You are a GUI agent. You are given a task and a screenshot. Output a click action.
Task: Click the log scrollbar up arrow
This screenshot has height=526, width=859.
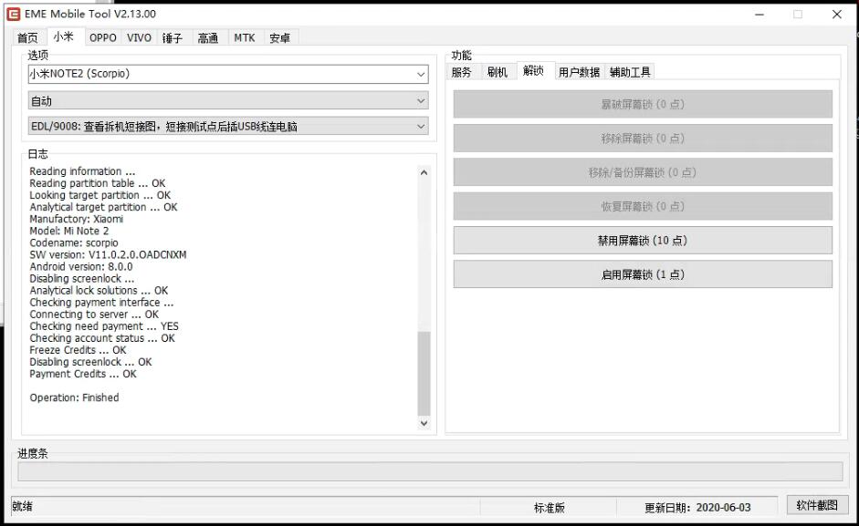[x=424, y=172]
